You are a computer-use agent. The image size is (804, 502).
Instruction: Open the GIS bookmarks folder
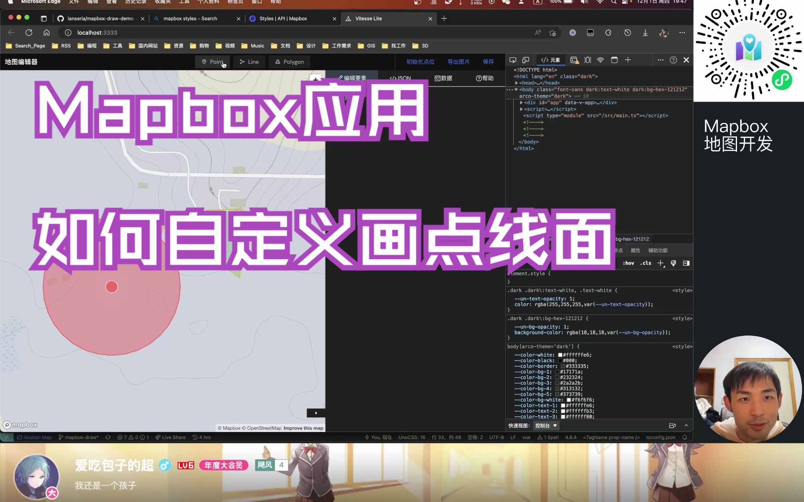366,46
